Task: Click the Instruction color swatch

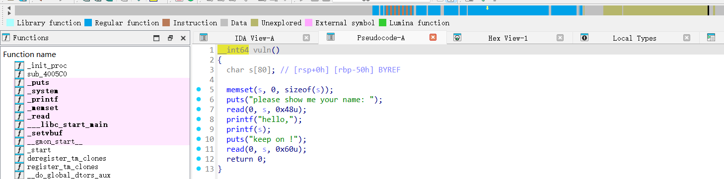Action: click(166, 23)
